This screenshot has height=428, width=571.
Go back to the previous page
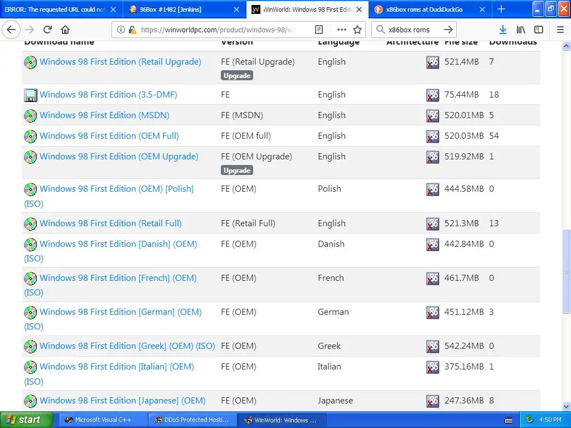click(x=11, y=30)
